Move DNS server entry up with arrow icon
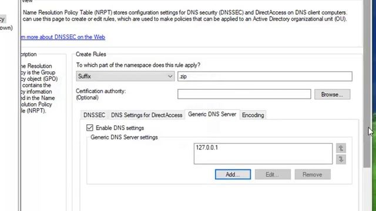The width and height of the screenshot is (376, 211). click(341, 148)
